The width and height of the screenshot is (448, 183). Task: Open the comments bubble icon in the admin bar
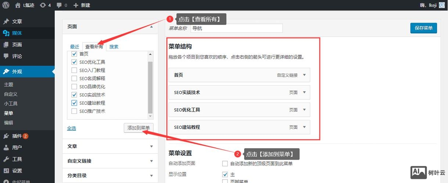(59, 5)
